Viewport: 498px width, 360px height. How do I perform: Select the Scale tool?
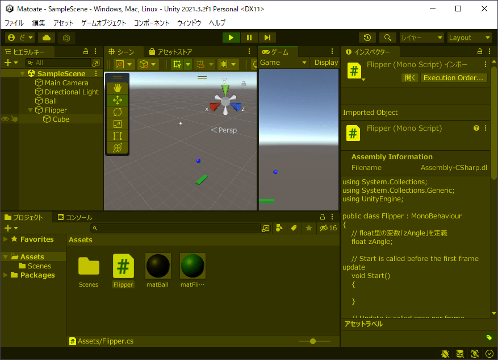pyautogui.click(x=117, y=124)
